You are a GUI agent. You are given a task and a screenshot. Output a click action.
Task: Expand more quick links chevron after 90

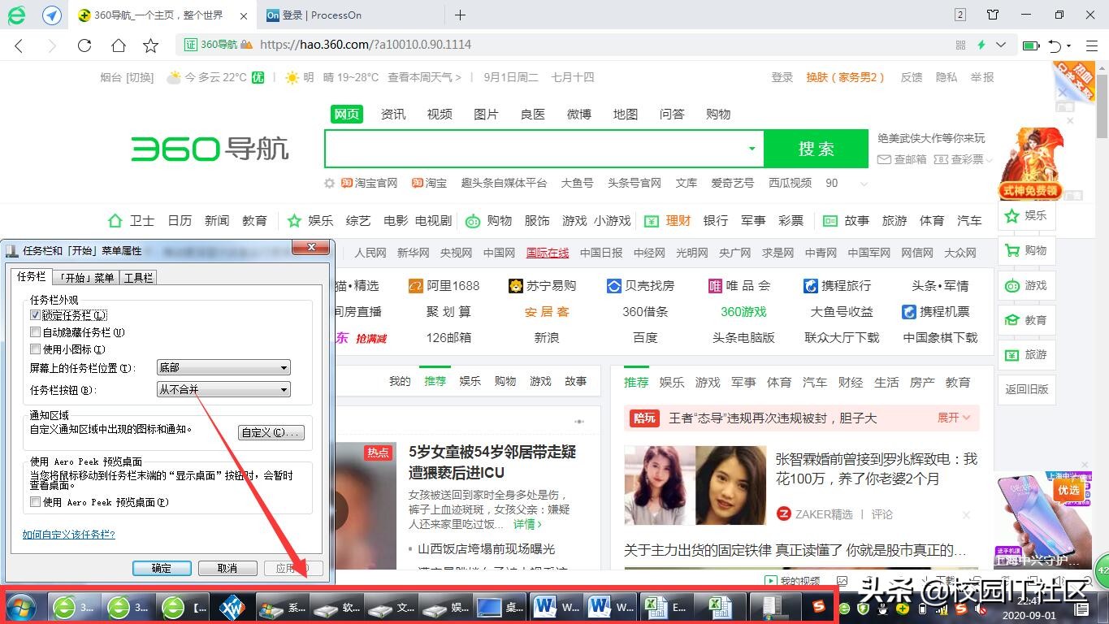[x=864, y=184]
